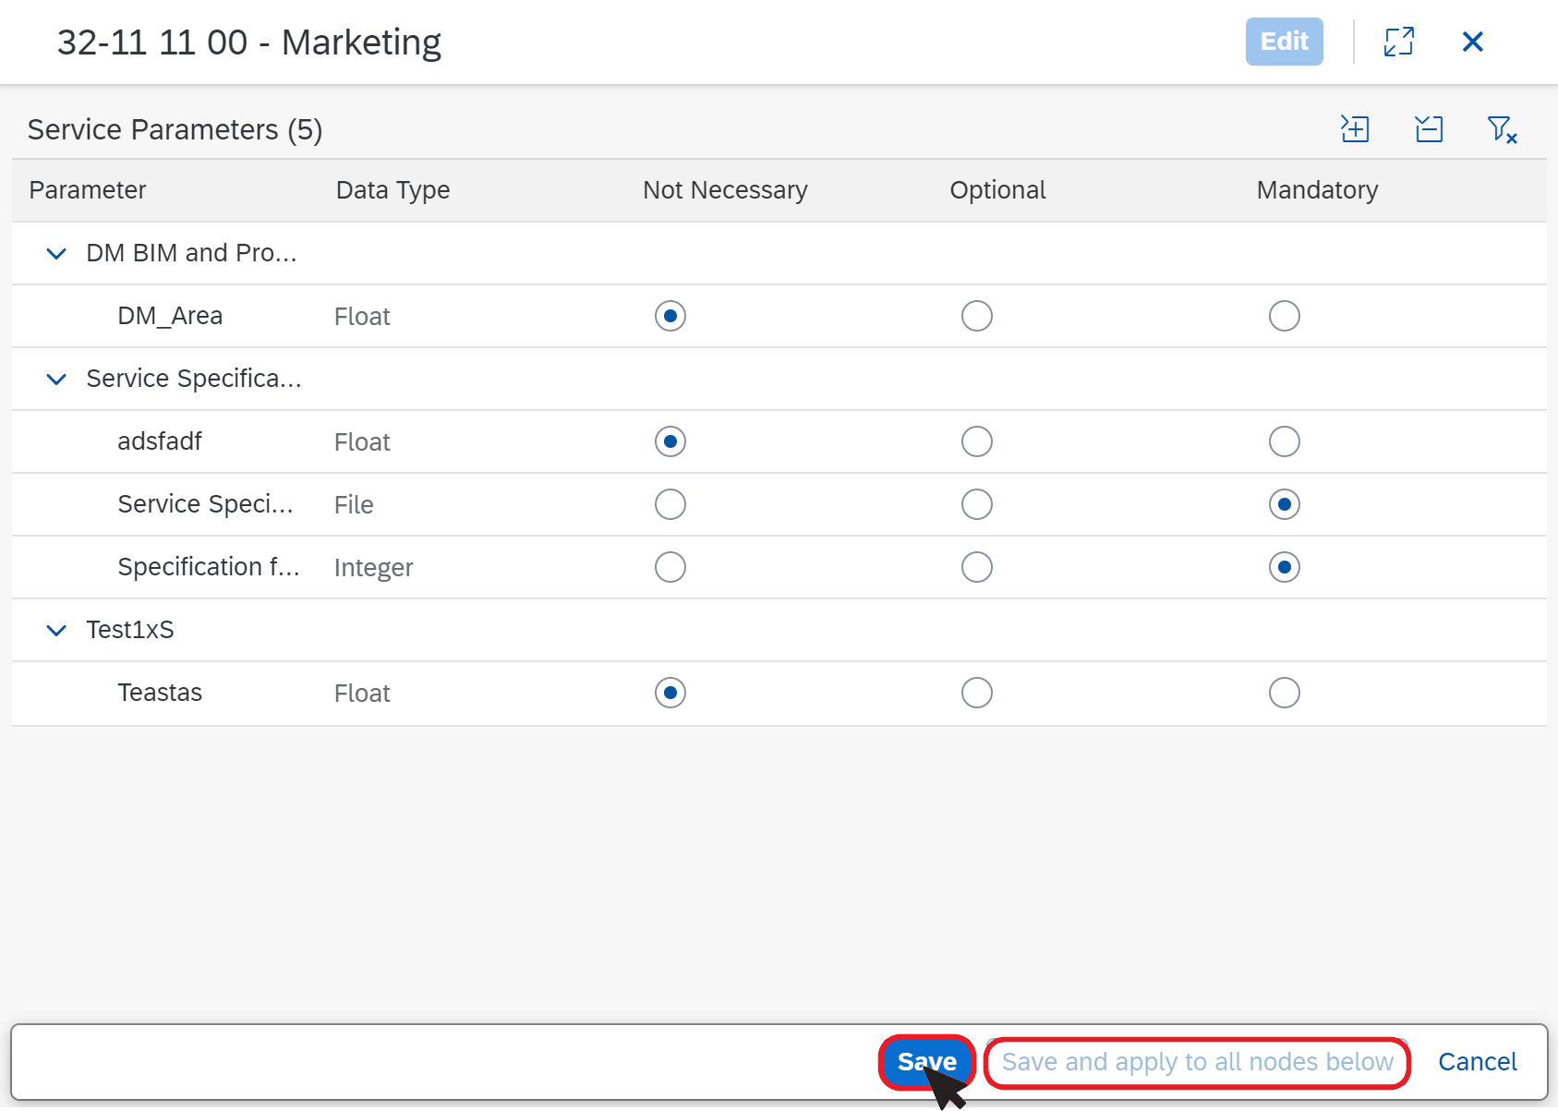The image size is (1558, 1111).
Task: Set adsfadf parameter to Mandatory
Action: (1284, 441)
